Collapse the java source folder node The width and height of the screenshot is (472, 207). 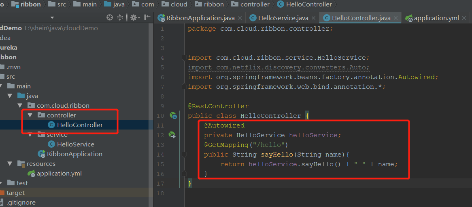10,96
